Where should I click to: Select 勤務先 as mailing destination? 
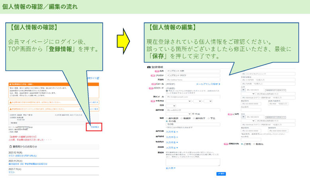coord(254,144)
